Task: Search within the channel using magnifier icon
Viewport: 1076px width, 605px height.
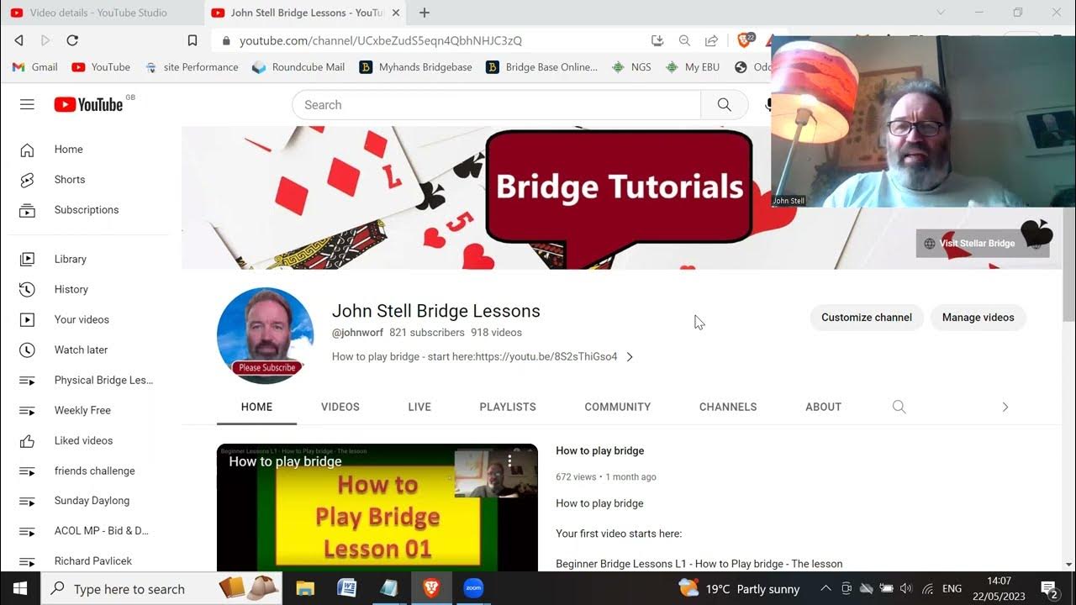Action: click(x=899, y=407)
